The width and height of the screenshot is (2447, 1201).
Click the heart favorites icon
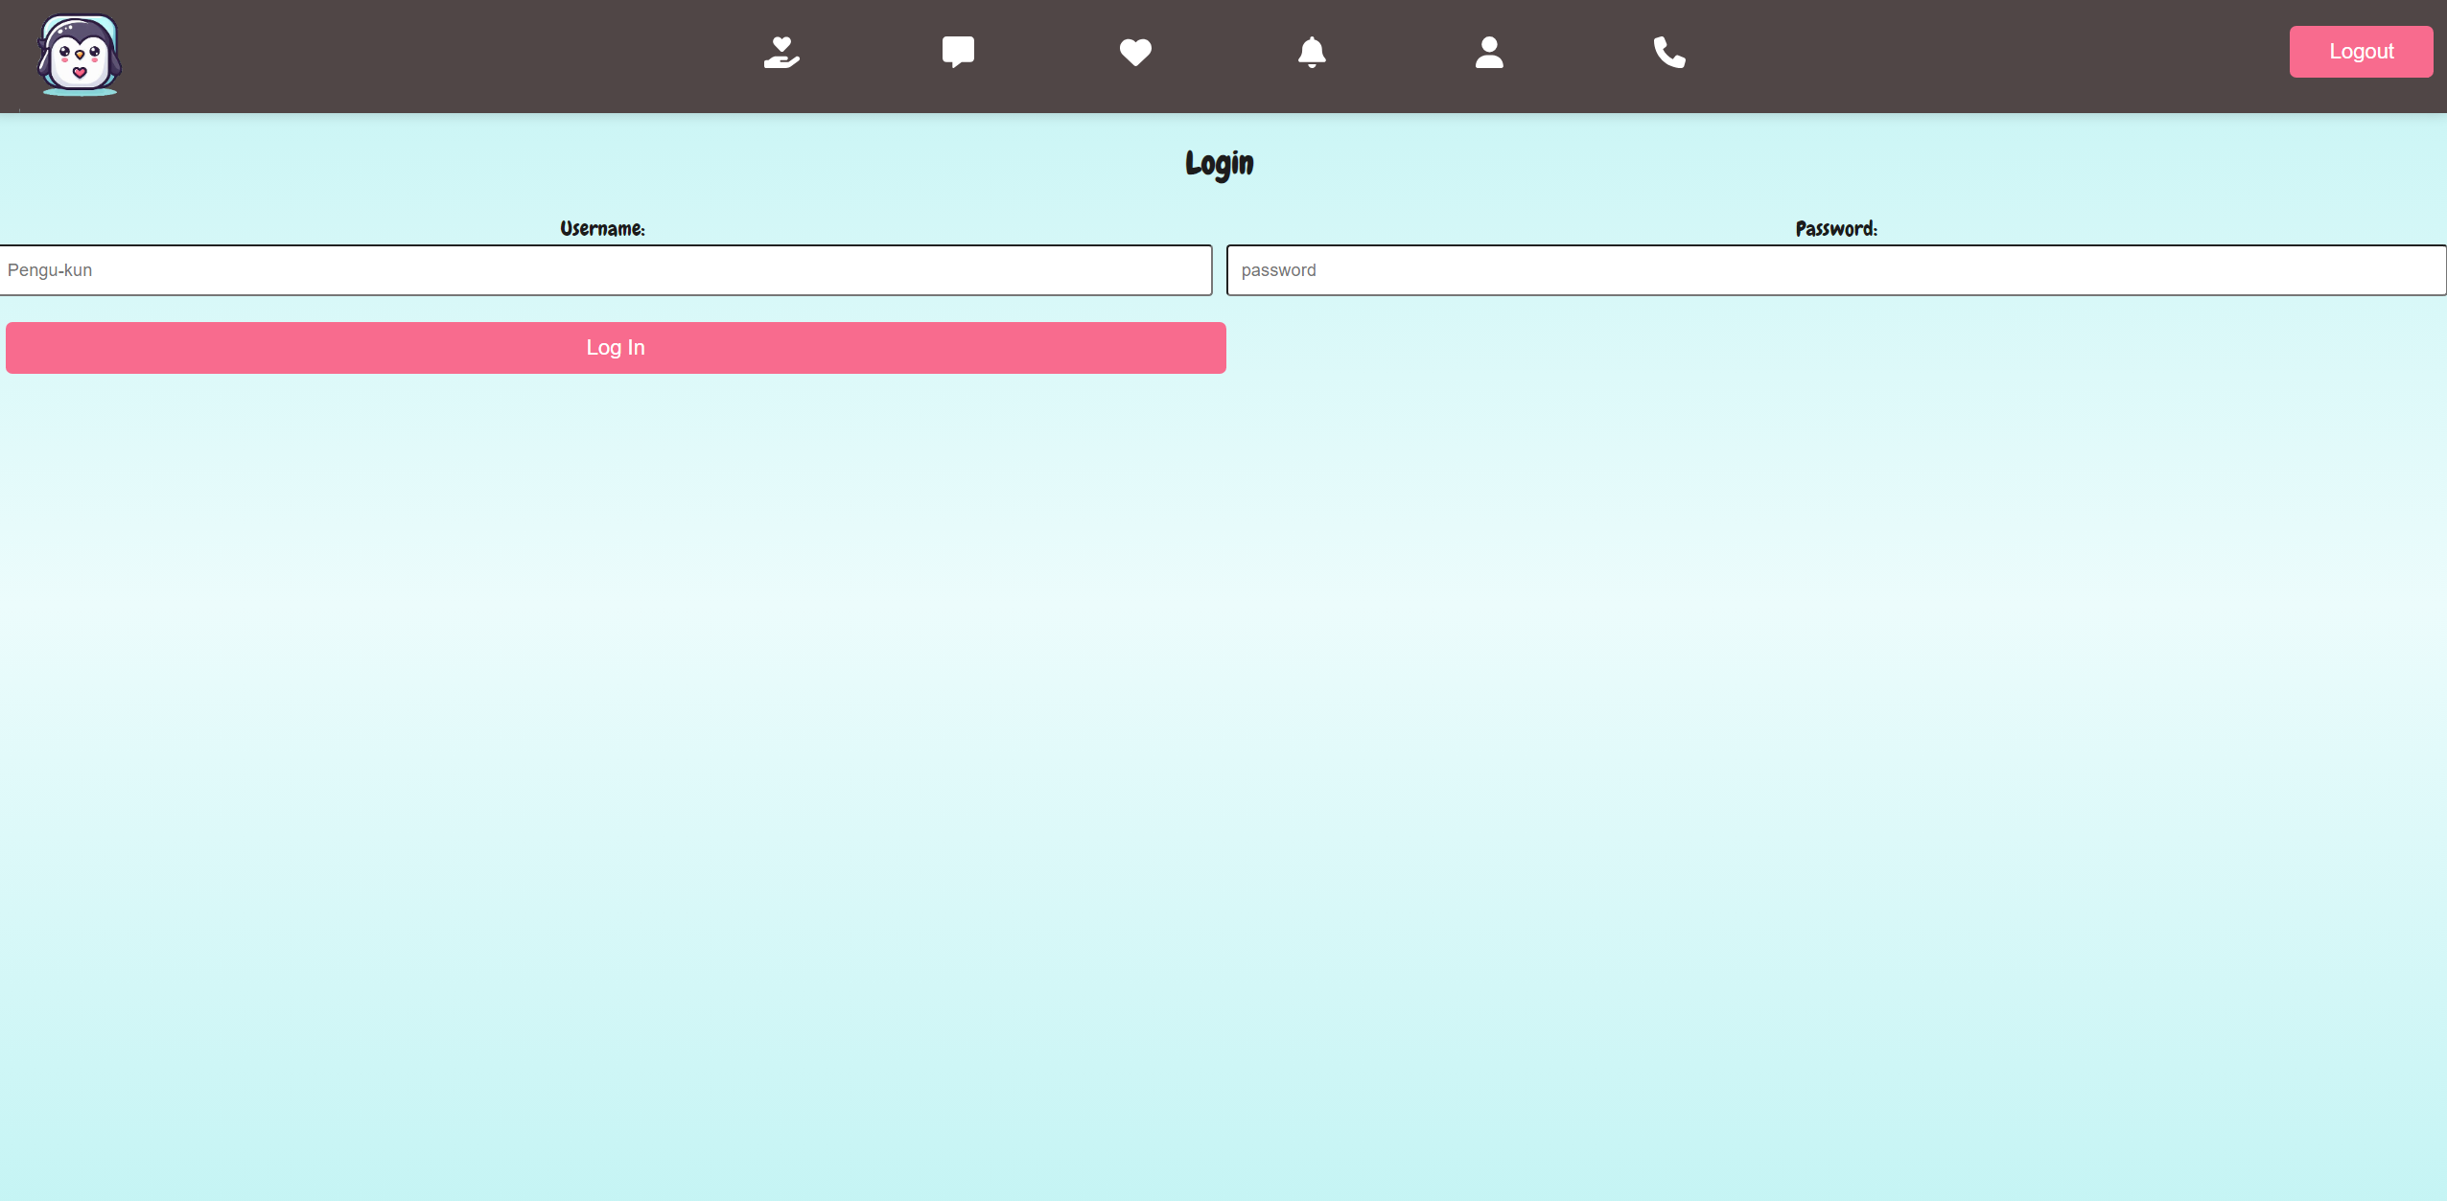[1135, 52]
